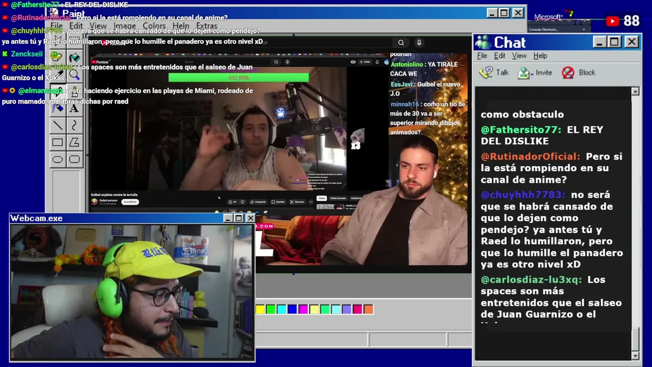The width and height of the screenshot is (652, 367).
Task: Open the Edit menu in Chat window
Action: (x=500, y=56)
